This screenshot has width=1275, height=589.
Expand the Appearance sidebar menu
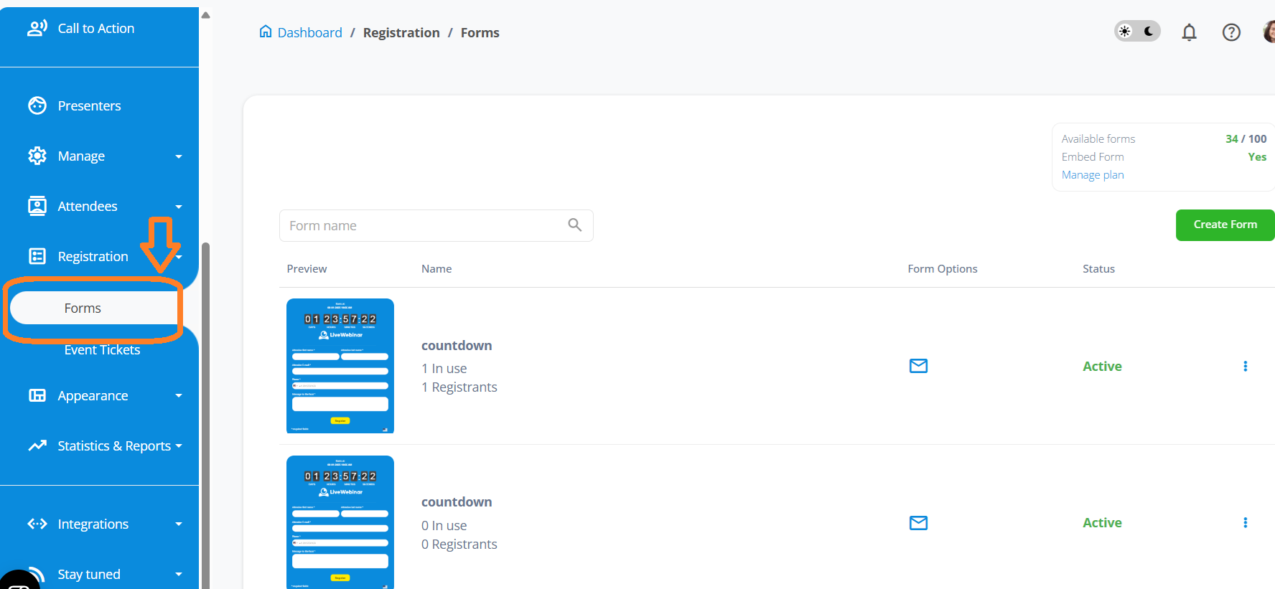tap(104, 396)
